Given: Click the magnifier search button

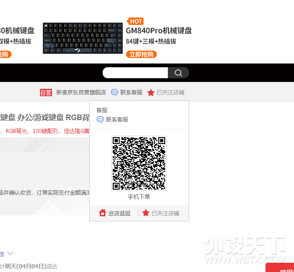Looking at the screenshot, I should [179, 73].
